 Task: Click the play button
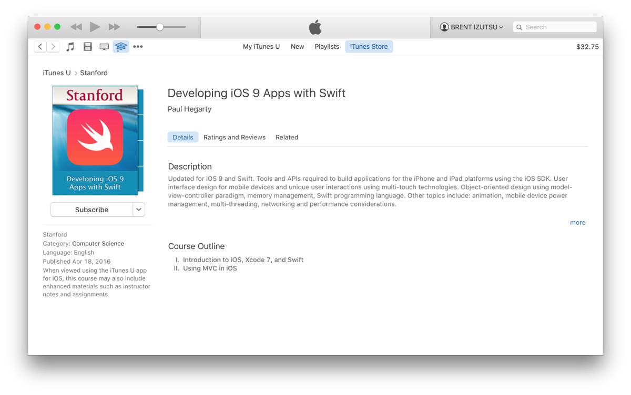pyautogui.click(x=95, y=27)
